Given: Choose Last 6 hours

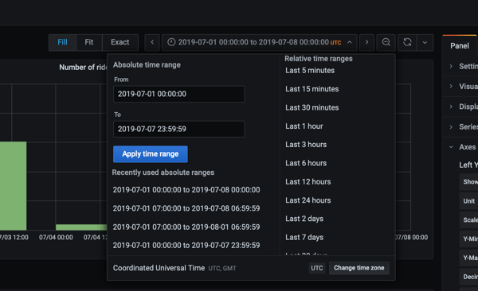Looking at the screenshot, I should tap(306, 163).
